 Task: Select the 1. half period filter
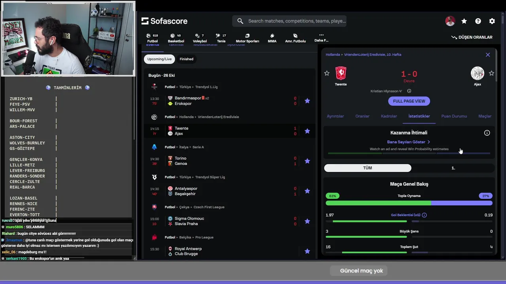click(453, 168)
